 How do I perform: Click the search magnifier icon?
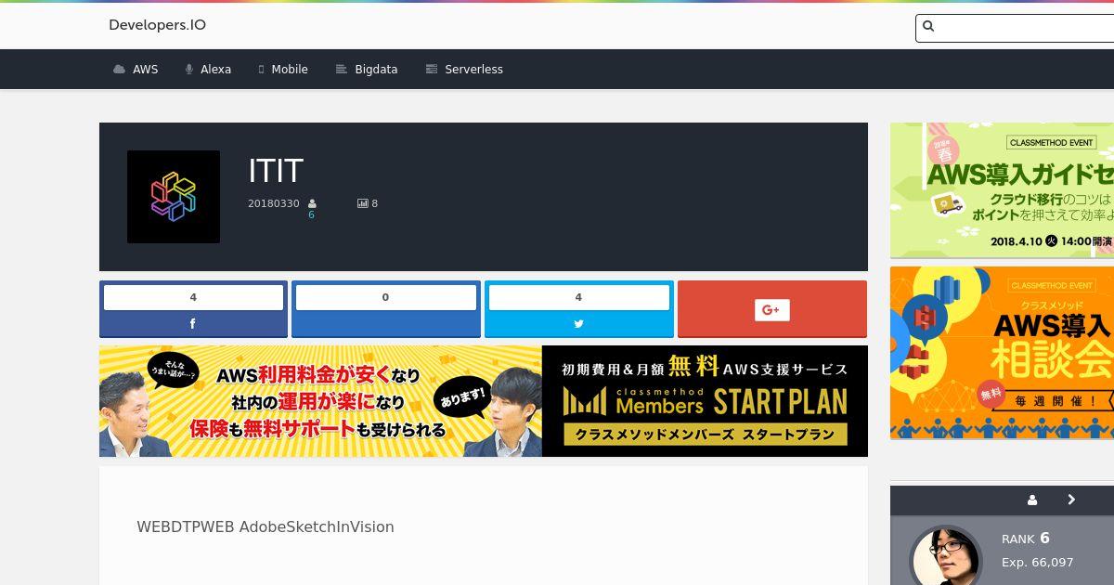tap(928, 27)
